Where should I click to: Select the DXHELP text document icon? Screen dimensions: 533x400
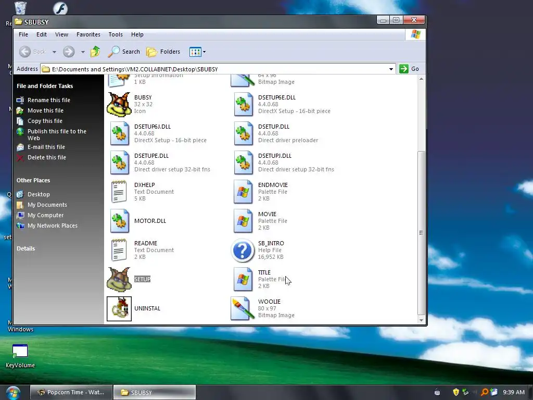[x=119, y=192]
